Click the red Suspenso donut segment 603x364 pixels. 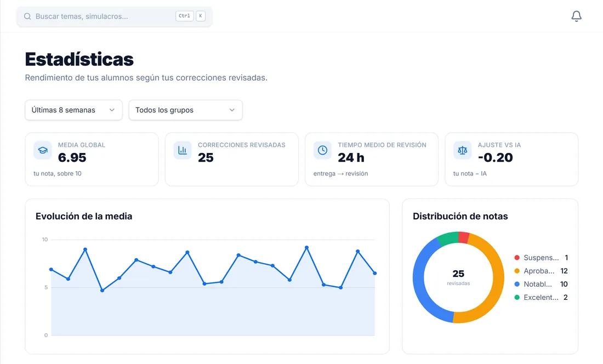pos(463,237)
